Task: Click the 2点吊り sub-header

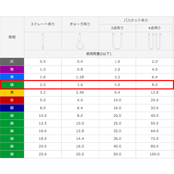Action: coord(117,28)
